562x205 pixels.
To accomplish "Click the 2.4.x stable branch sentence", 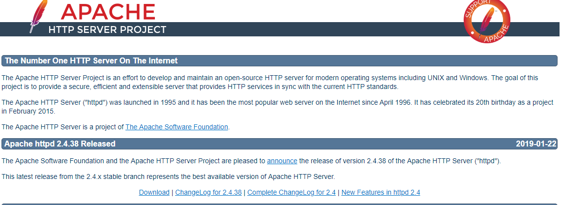I will pos(168,176).
